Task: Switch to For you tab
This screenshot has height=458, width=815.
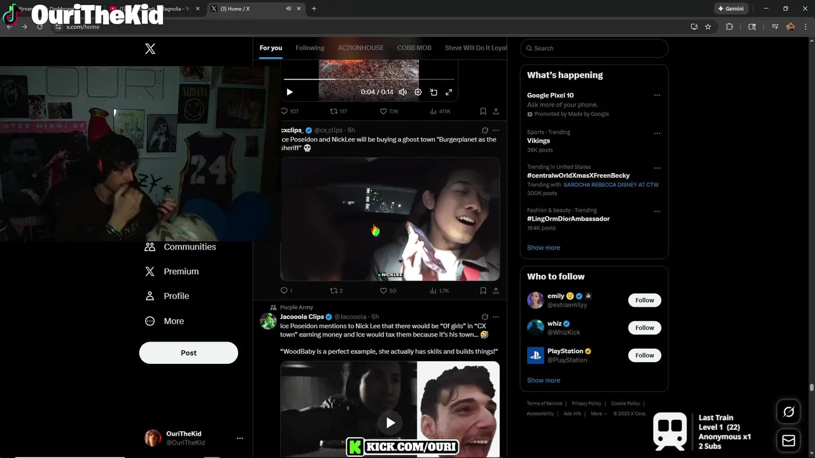Action: [x=271, y=48]
